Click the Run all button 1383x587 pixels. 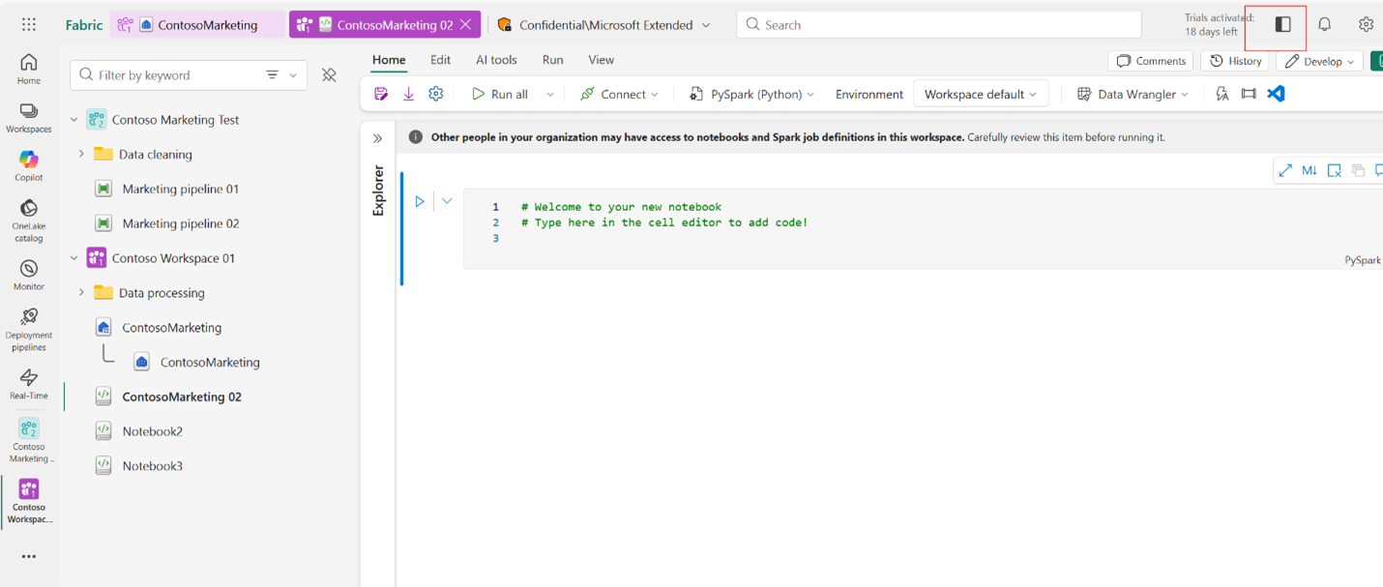(x=500, y=94)
